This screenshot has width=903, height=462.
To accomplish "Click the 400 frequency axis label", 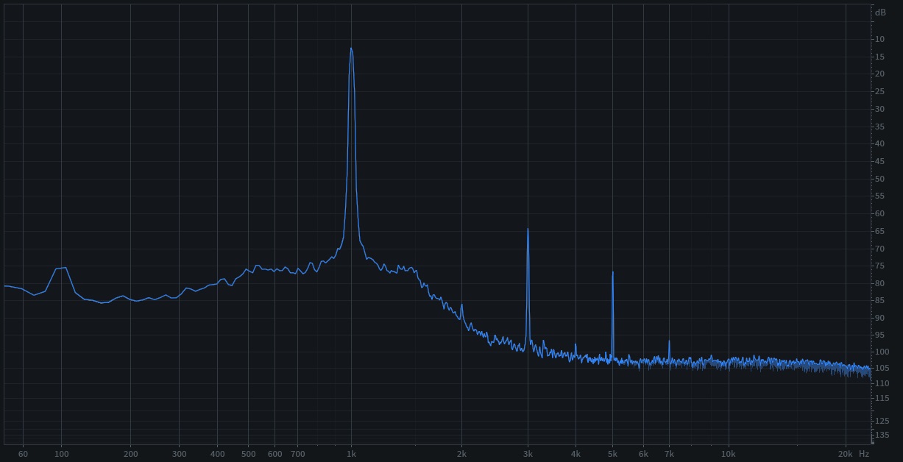I will click(217, 454).
